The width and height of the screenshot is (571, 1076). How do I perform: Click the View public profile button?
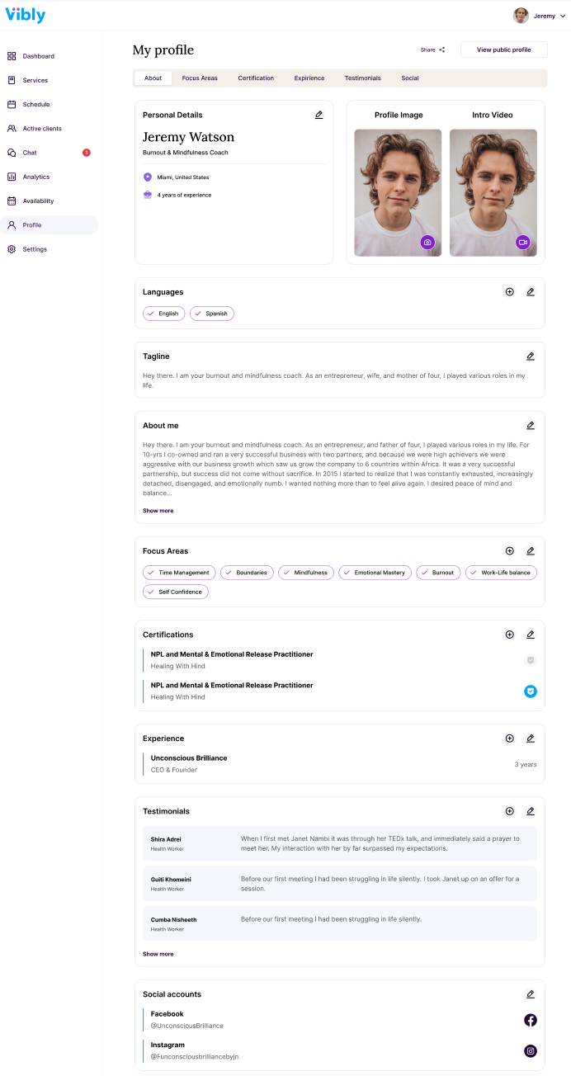[x=503, y=50]
